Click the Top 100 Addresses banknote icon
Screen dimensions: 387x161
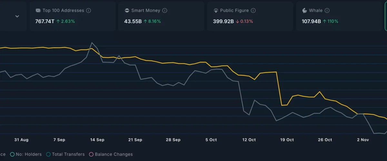coord(38,11)
